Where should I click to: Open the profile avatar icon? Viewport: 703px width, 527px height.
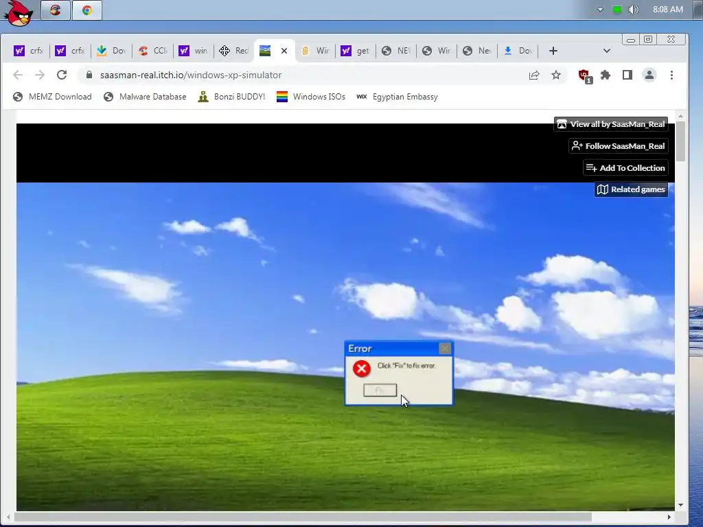649,75
